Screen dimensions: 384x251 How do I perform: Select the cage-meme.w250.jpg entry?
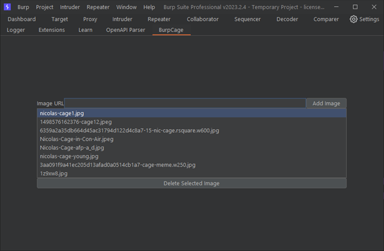(191, 164)
